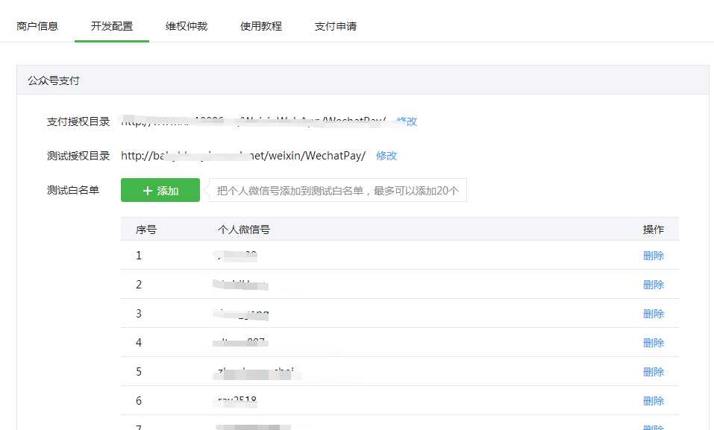Go to the 支付申请 tab
Screen dimensions: 714x430
click(336, 26)
